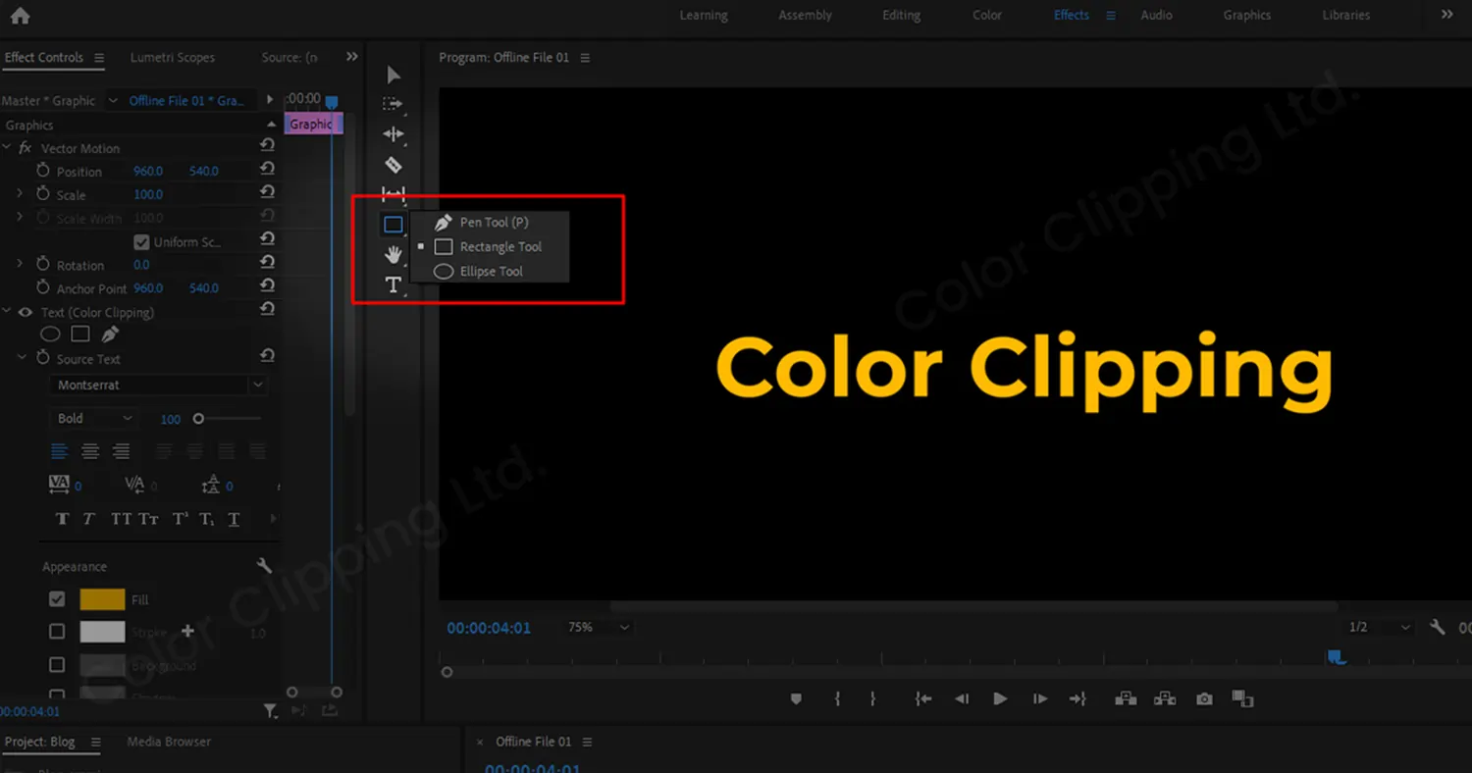Select the Pen Tool from the flyout menu
This screenshot has height=773, width=1472.
click(x=494, y=222)
